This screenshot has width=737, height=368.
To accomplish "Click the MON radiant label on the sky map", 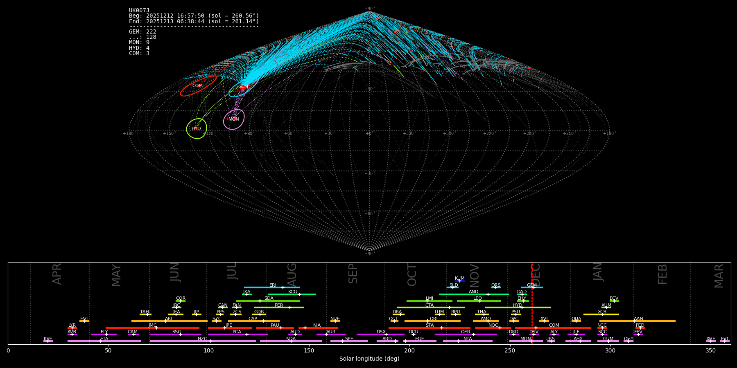I will point(234,119).
